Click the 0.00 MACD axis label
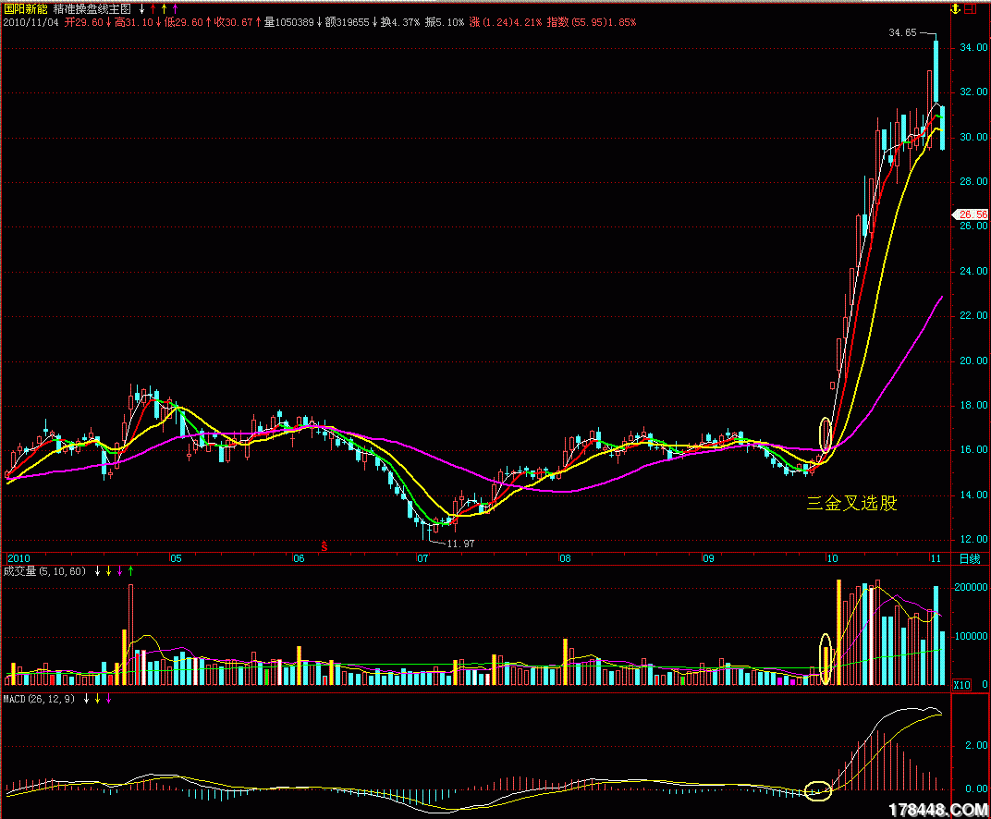991x819 pixels. [976, 788]
